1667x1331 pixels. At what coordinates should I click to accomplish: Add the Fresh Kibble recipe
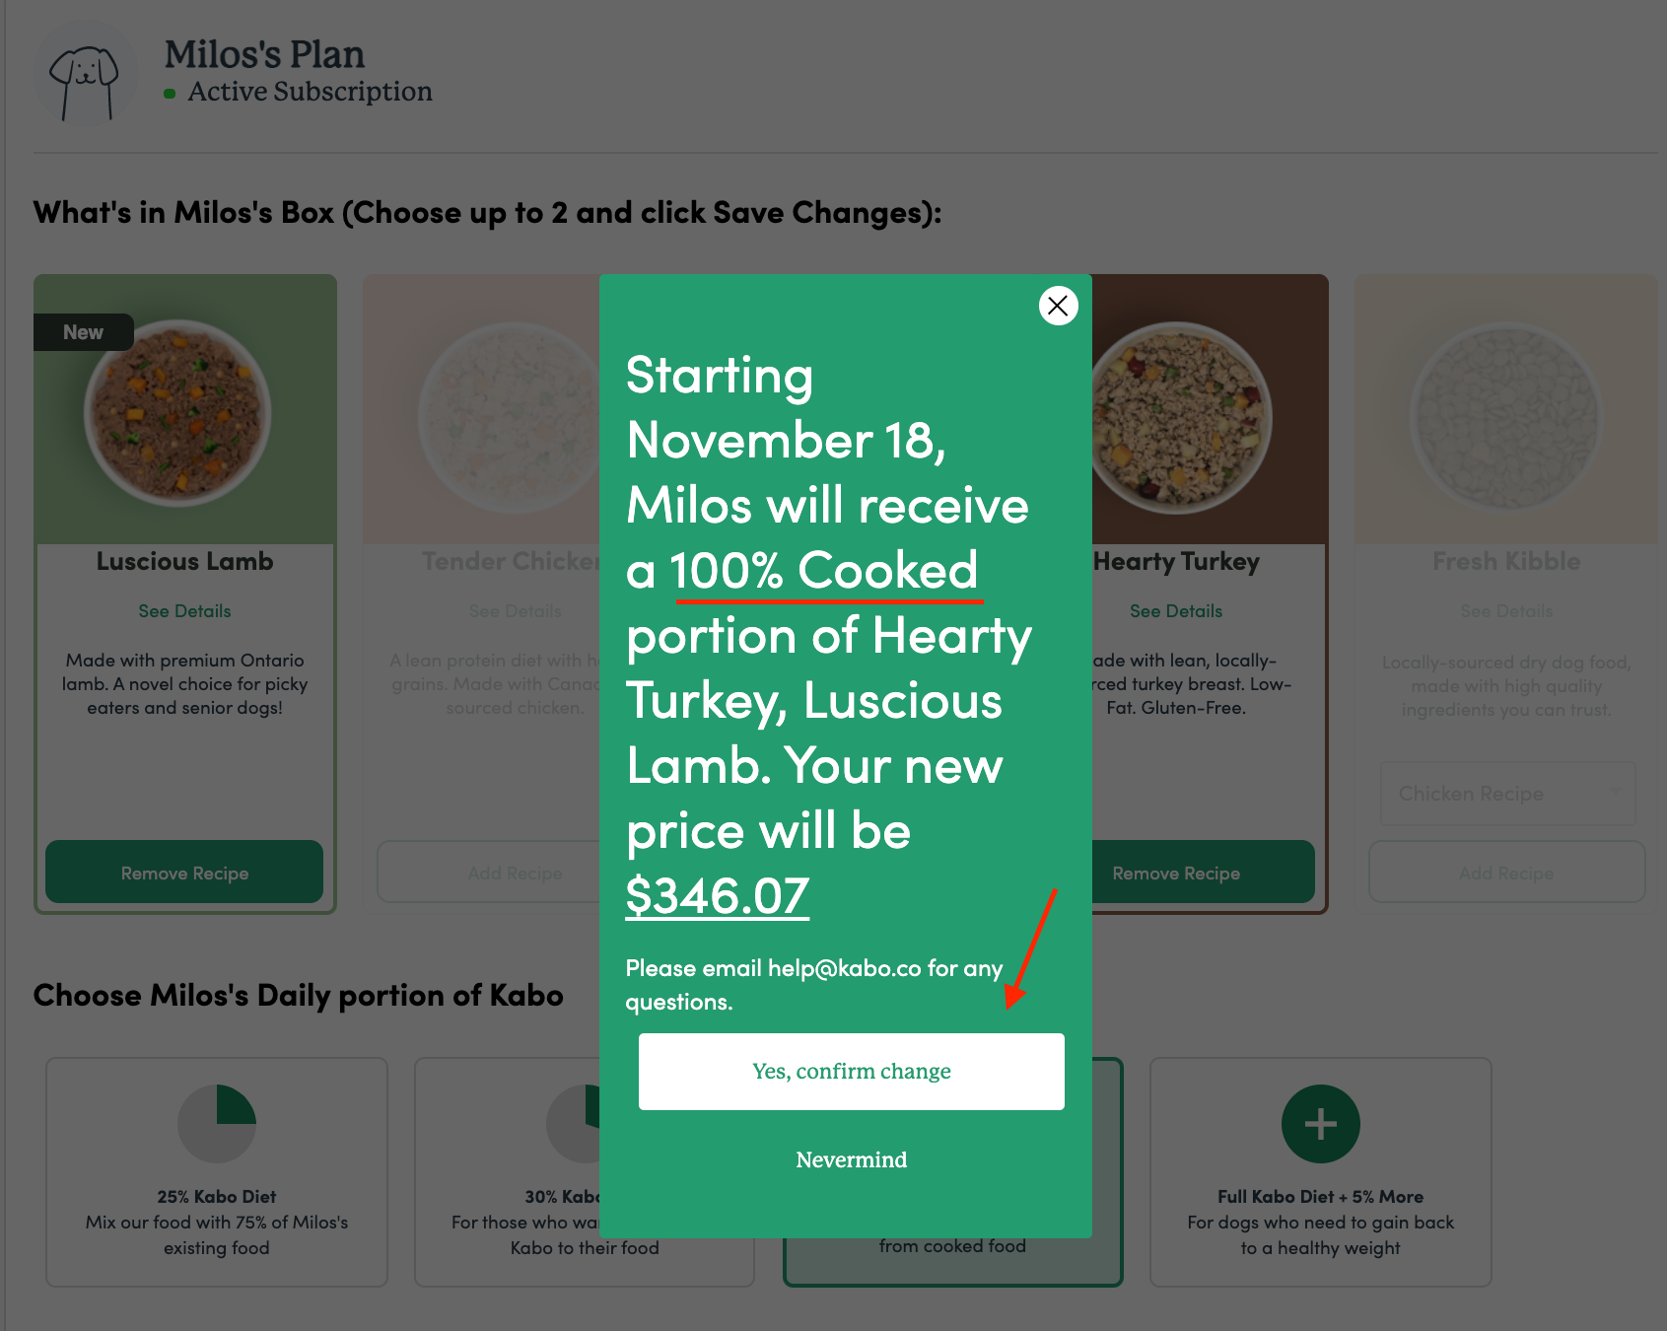tap(1505, 873)
